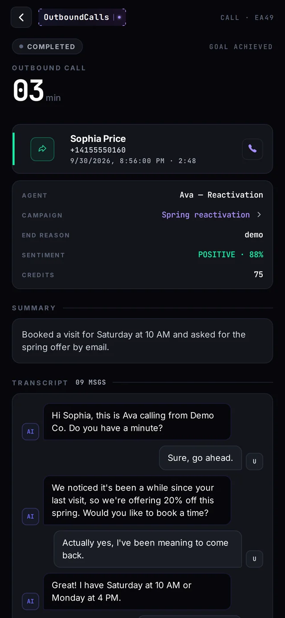
Task: Select the Sophia Price contact name
Action: coord(98,139)
